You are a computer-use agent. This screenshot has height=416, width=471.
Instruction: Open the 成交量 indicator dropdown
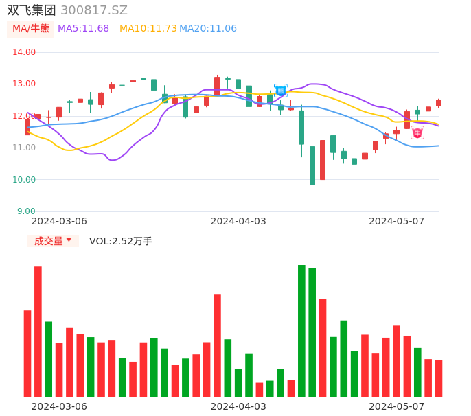tap(53, 241)
